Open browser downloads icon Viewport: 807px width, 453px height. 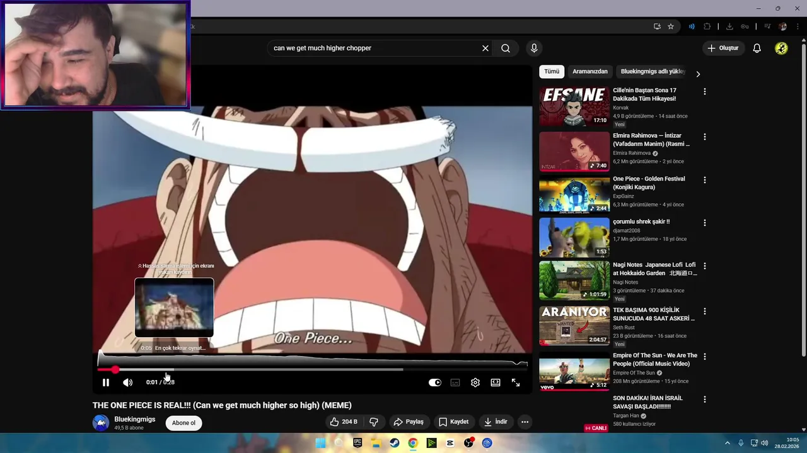click(x=729, y=26)
